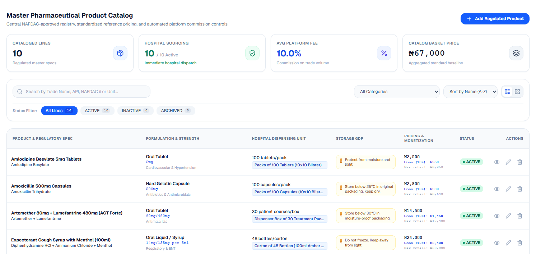Click layers icon in Catalog Basket Price card
Screen dimensions: 536x254
click(516, 53)
